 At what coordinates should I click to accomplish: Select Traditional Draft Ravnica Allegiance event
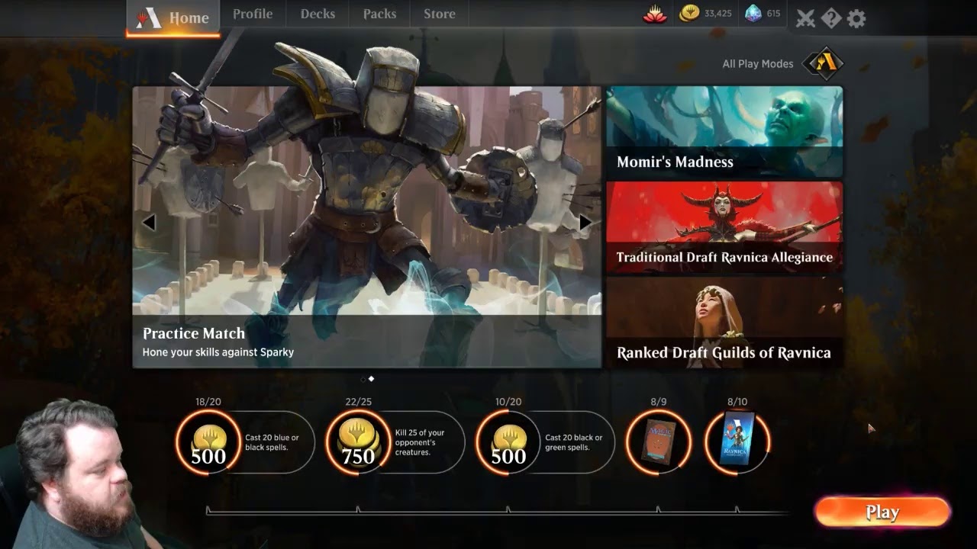point(724,227)
